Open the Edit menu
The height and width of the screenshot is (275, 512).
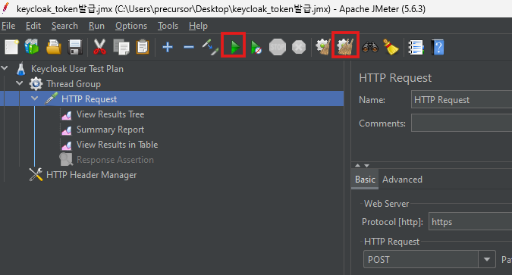click(x=33, y=26)
